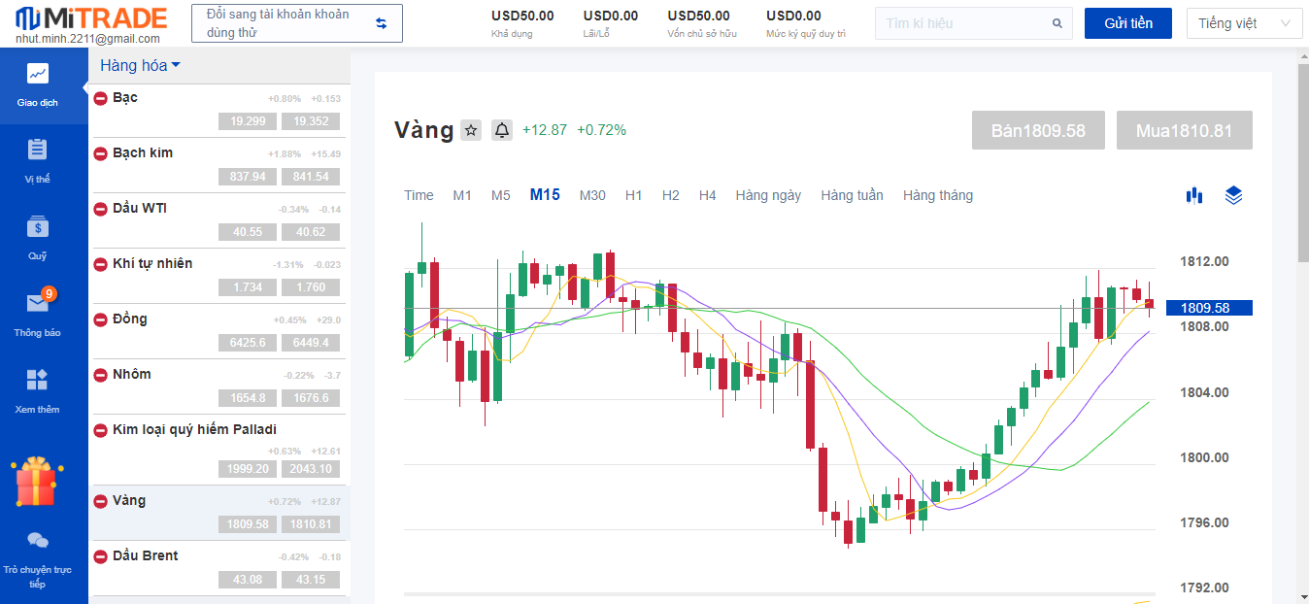Remove Bạc from the watchlist

pyautogui.click(x=100, y=98)
